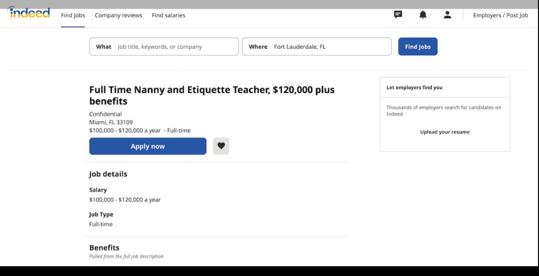Save this job with the heart icon
This screenshot has height=276, width=539.
click(221, 146)
